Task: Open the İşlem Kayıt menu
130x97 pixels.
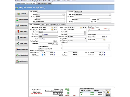Action: 24,1
